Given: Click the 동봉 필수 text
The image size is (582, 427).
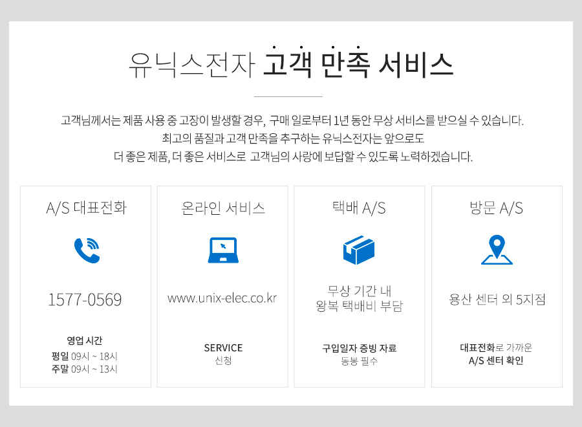Looking at the screenshot, I should (359, 362).
